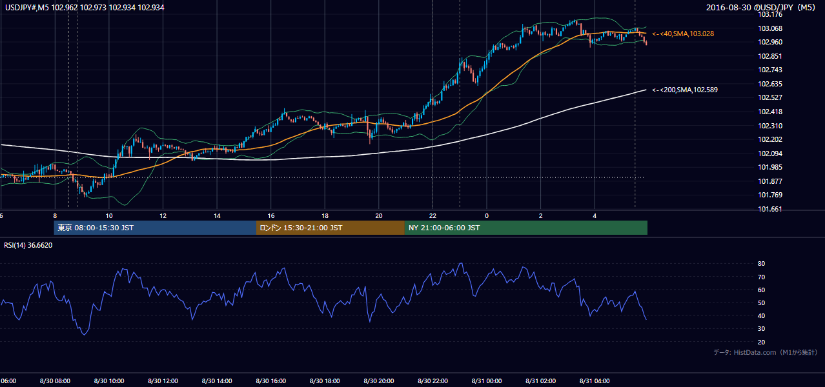Image resolution: width=825 pixels, height=387 pixels.
Task: Click hour mark 10 under the price chart
Action: click(109, 216)
